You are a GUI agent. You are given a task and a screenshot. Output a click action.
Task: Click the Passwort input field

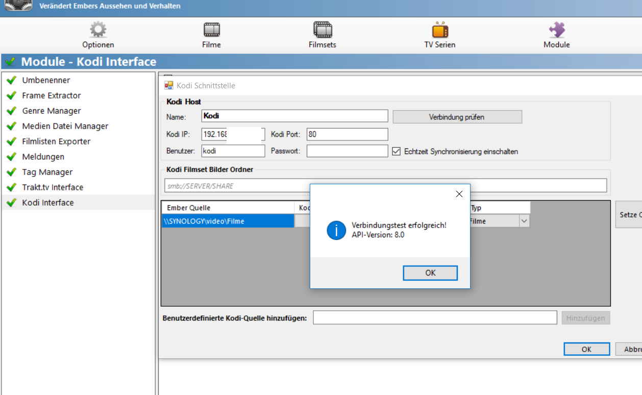347,151
